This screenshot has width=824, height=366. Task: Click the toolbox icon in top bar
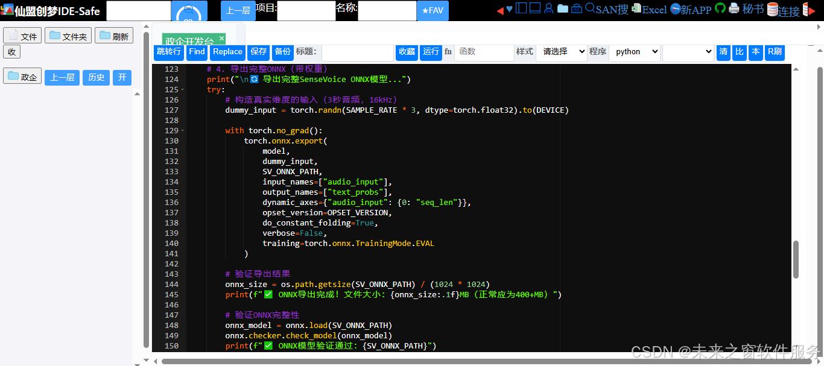[576, 8]
